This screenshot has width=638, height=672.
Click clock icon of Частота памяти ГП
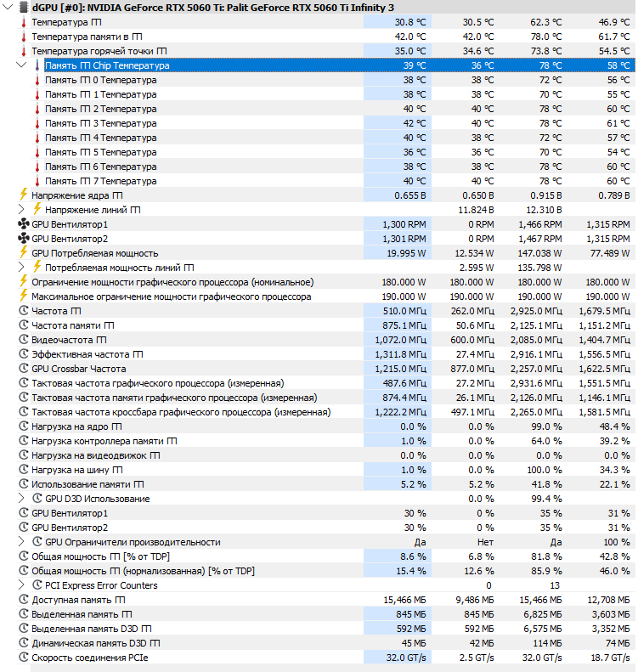click(x=24, y=325)
